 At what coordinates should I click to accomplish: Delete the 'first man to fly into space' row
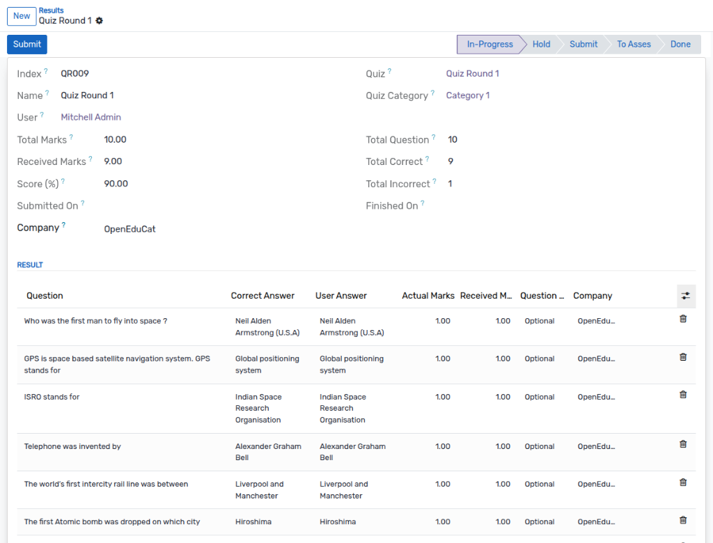pyautogui.click(x=683, y=319)
